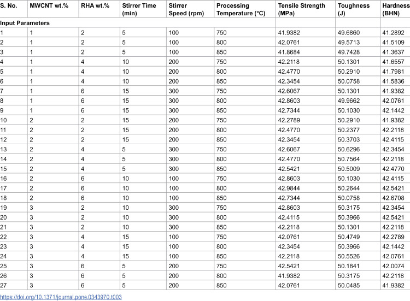Click tensile strength value 41.9382 in row 1
410x301 pixels.
[289, 33]
